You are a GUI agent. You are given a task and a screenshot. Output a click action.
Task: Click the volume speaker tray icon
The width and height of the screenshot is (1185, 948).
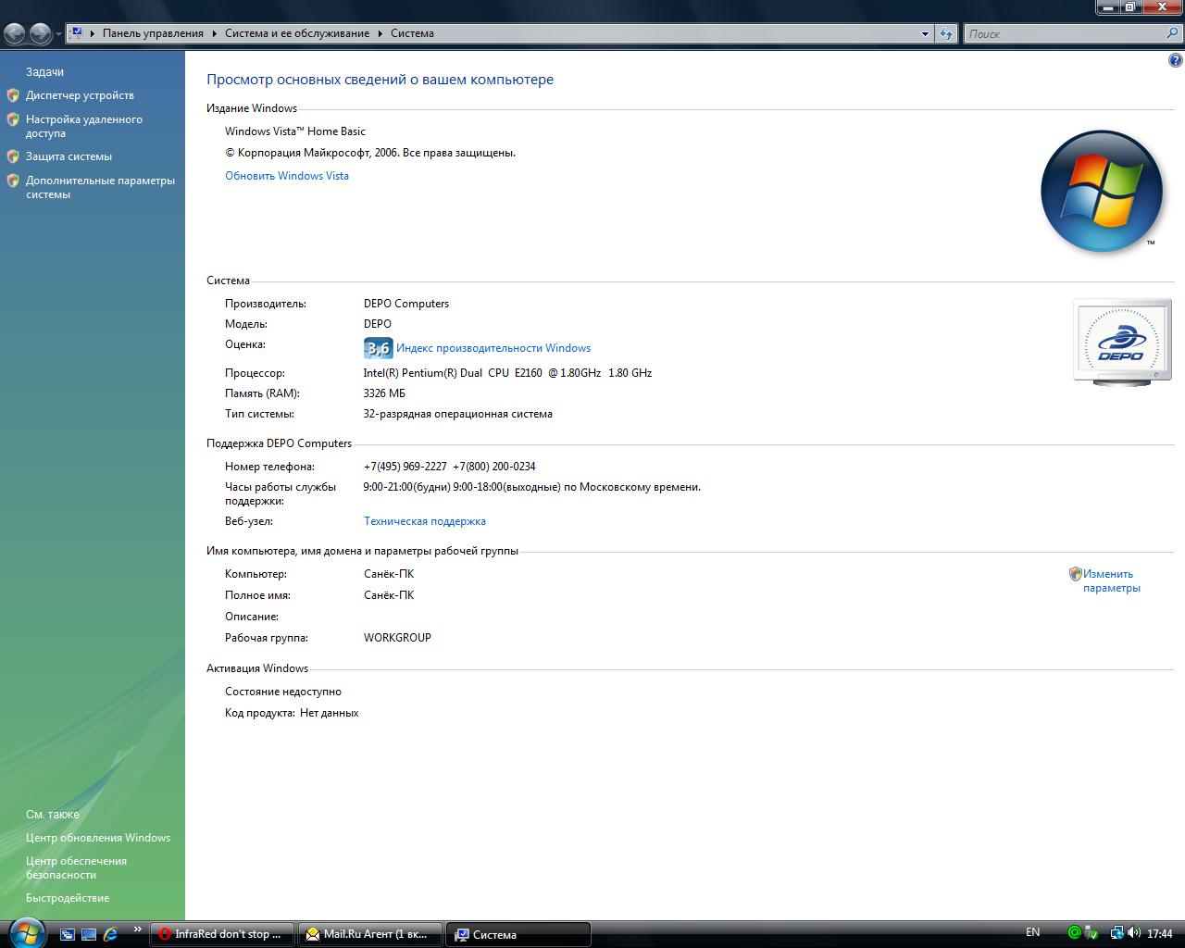1134,933
